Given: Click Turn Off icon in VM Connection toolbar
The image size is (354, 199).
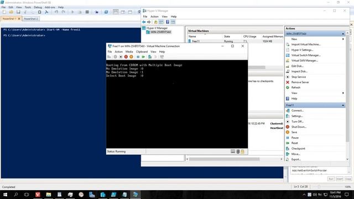Looking at the screenshot, I should click(121, 57).
